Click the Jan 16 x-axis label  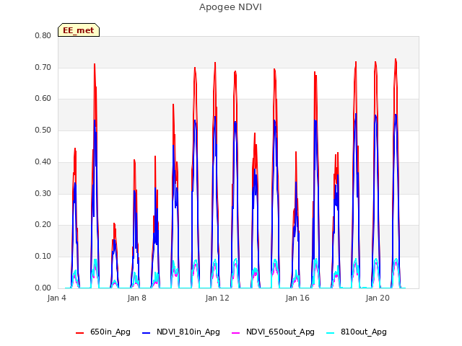(x=297, y=298)
